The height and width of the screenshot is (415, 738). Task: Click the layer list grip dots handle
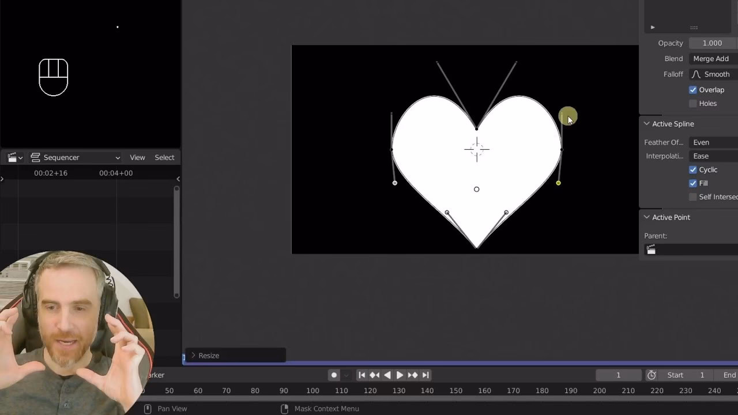click(x=694, y=27)
